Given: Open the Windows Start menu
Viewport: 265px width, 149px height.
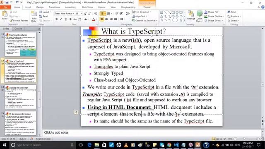Looking at the screenshot, I should coord(5,145).
